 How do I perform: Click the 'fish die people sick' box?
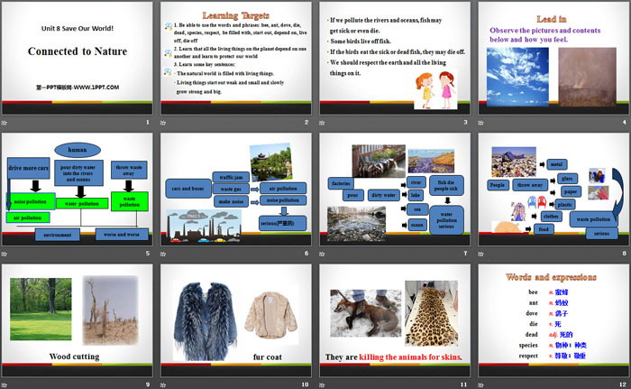coord(445,187)
